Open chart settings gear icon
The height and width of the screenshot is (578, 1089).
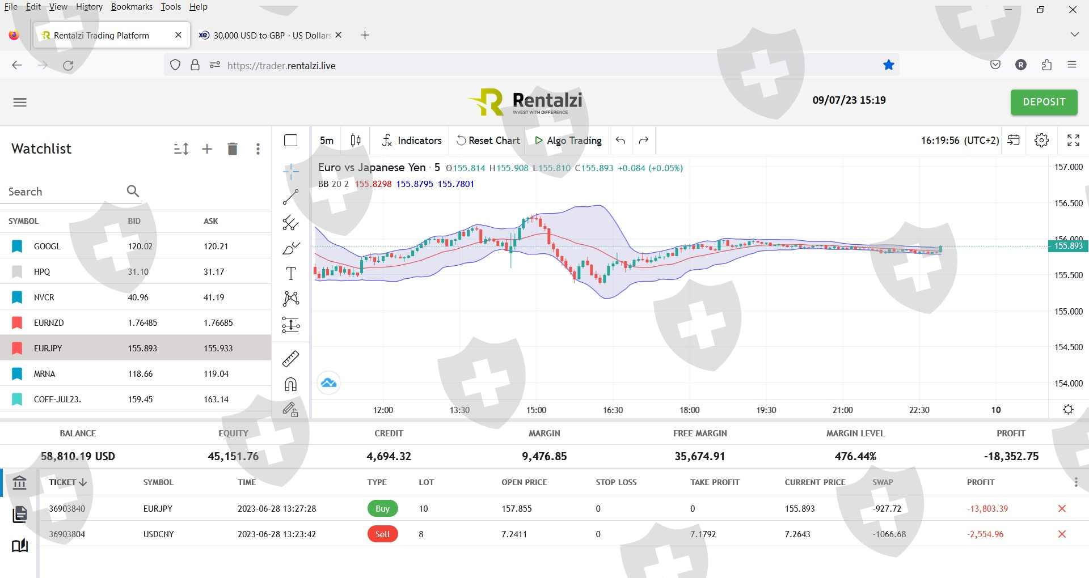tap(1041, 141)
